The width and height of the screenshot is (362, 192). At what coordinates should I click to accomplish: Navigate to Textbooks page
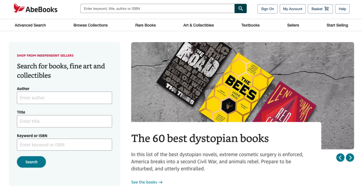click(250, 25)
